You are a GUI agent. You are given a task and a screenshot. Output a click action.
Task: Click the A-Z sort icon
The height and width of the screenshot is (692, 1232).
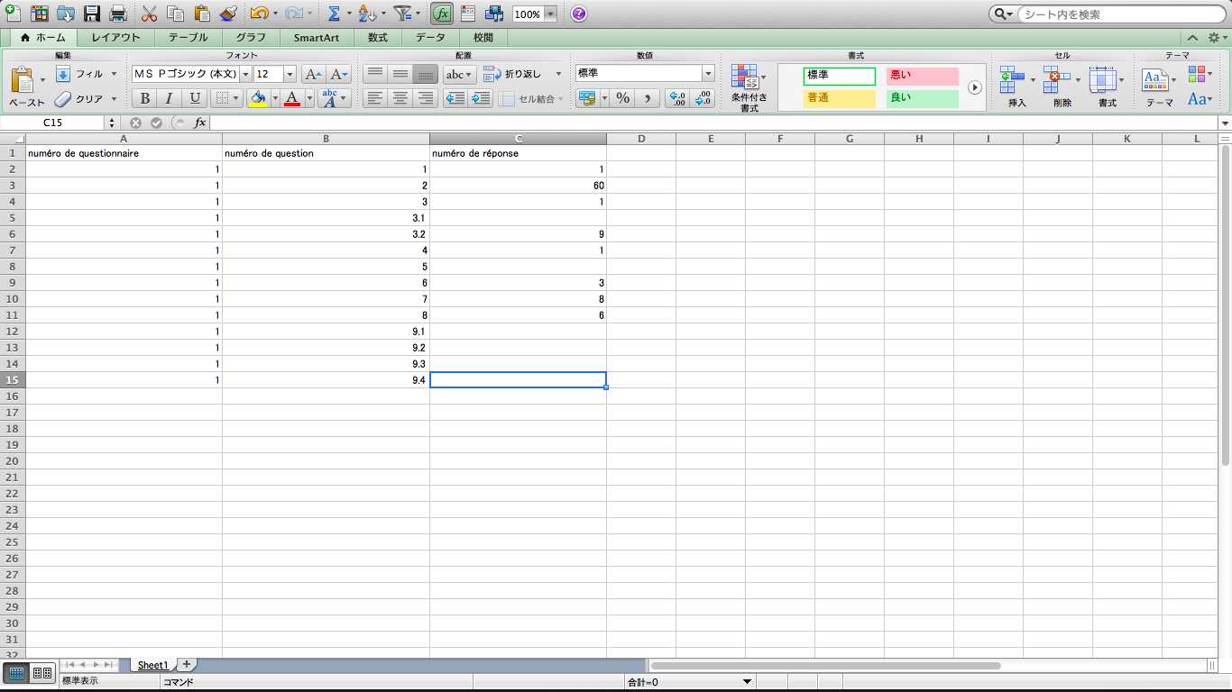pyautogui.click(x=366, y=14)
